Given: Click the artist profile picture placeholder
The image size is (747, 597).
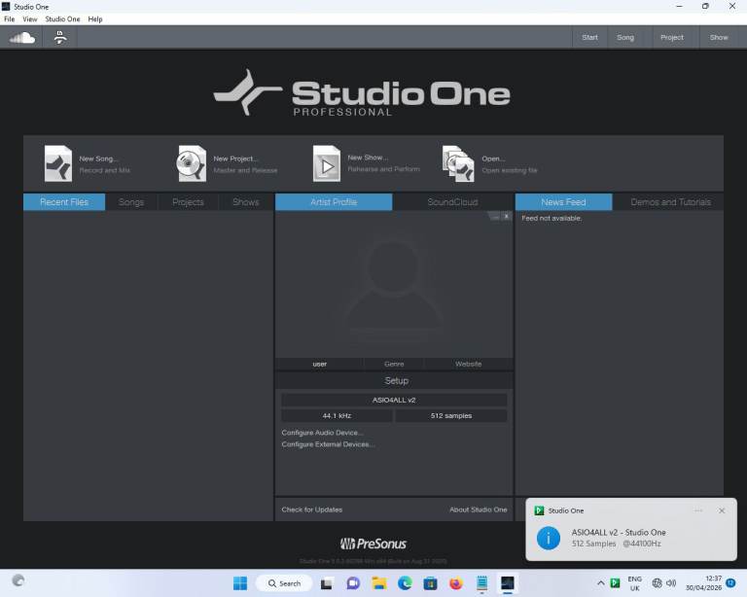Looking at the screenshot, I should 393,283.
